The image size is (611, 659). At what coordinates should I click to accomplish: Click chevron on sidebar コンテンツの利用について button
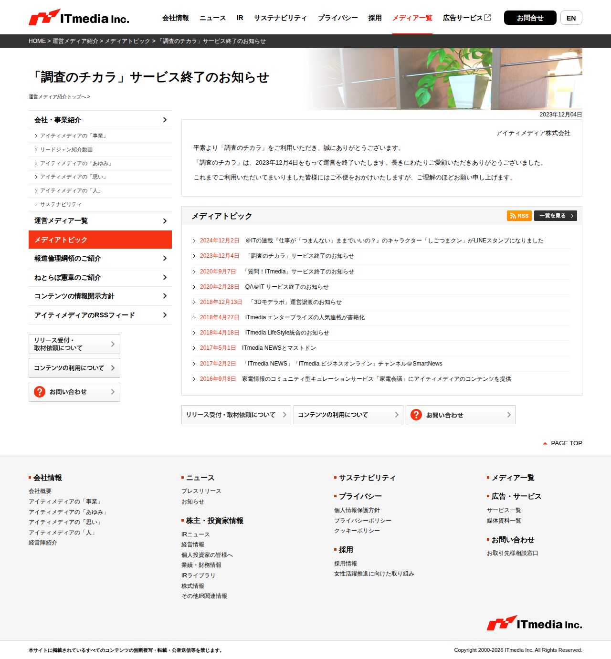[x=113, y=368]
